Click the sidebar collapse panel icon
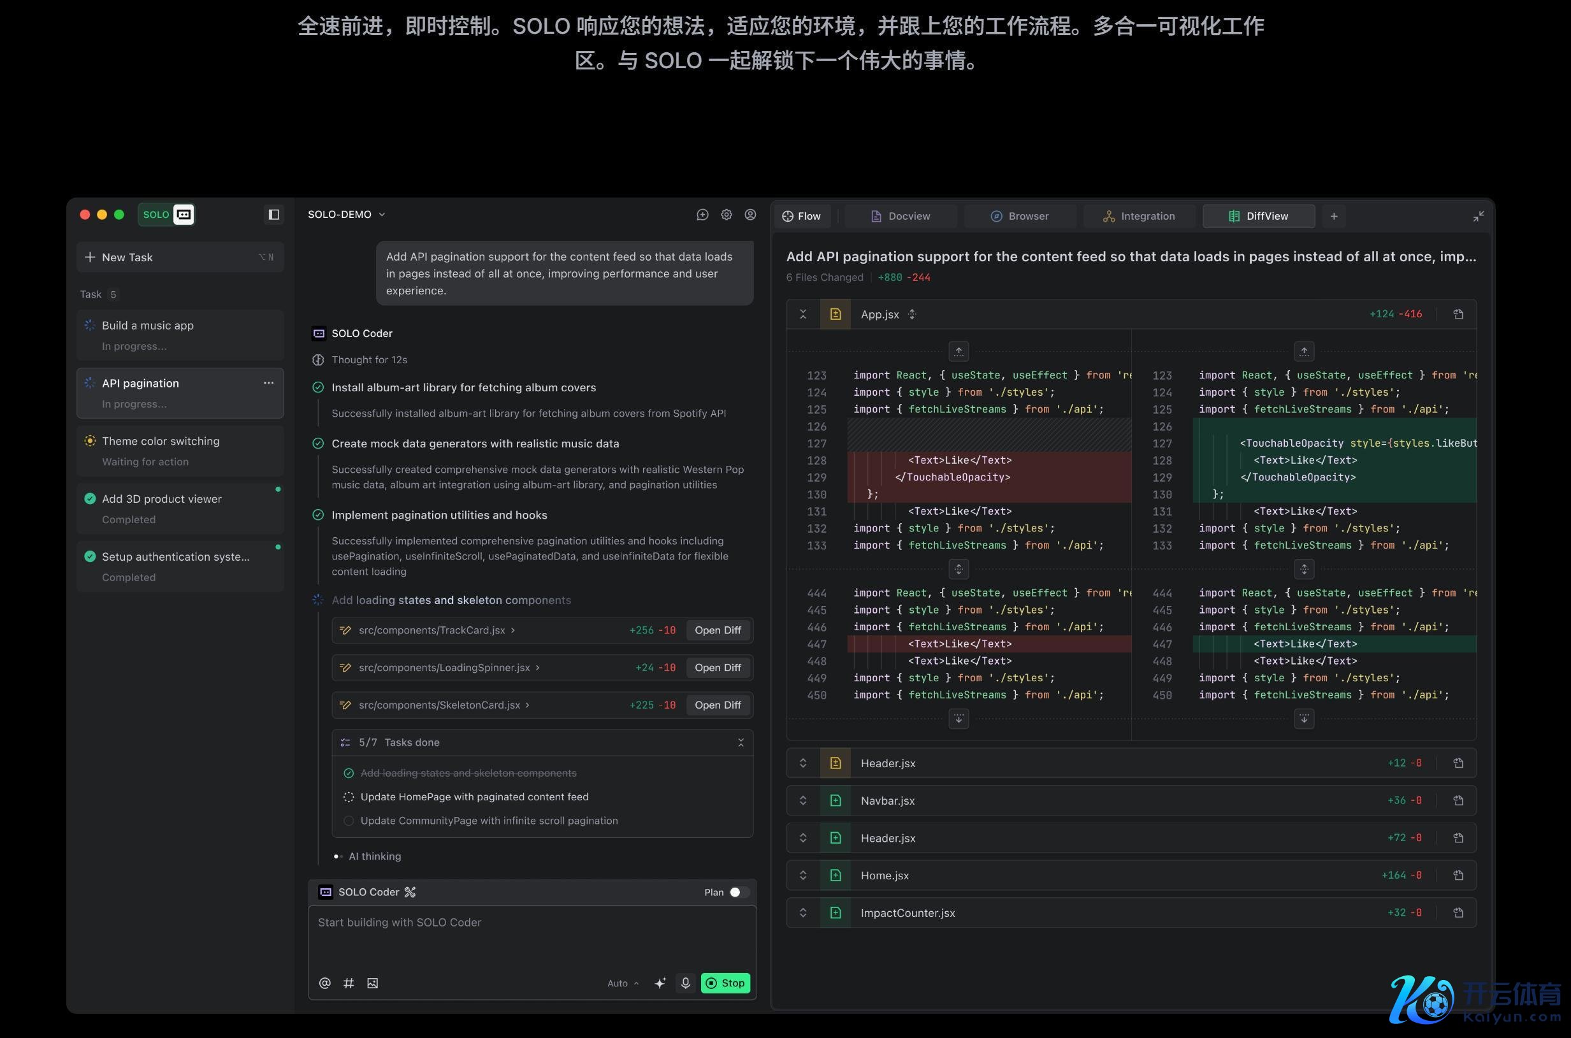This screenshot has width=1571, height=1038. tap(273, 215)
